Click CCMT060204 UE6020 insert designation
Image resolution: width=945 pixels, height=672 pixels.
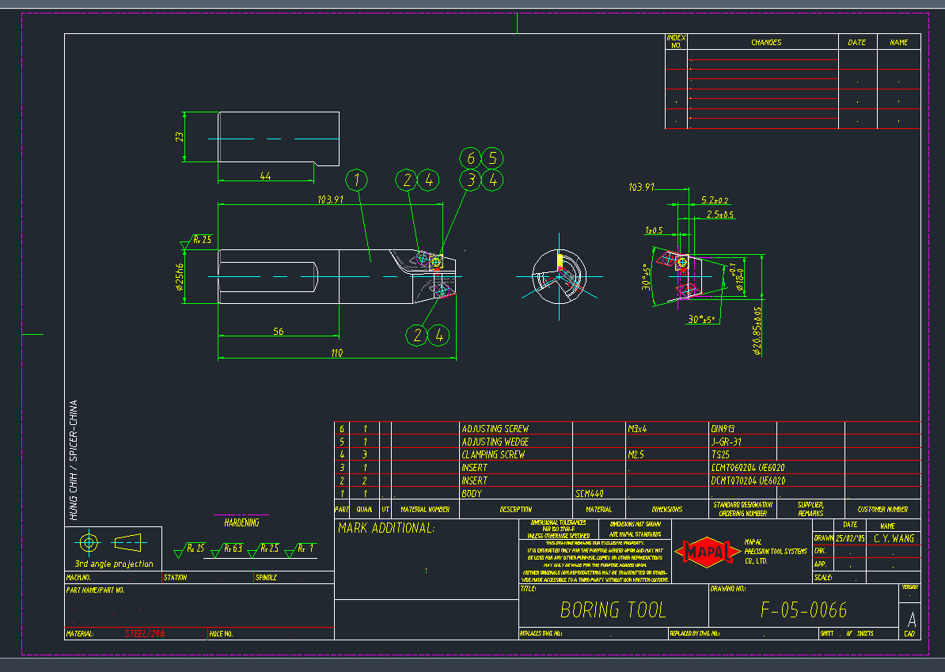tap(748, 468)
